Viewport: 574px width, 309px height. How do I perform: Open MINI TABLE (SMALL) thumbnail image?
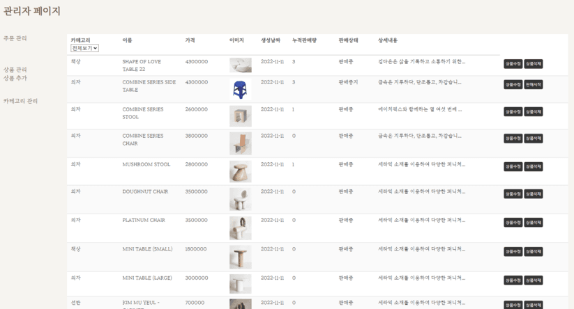point(241,257)
